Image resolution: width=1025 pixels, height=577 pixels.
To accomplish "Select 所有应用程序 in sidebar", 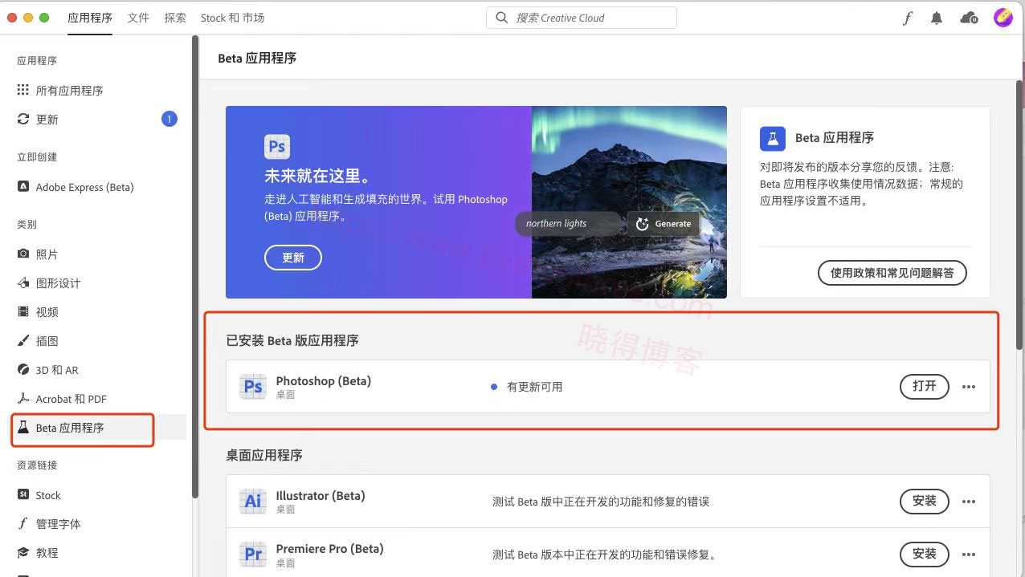I will 69,91.
